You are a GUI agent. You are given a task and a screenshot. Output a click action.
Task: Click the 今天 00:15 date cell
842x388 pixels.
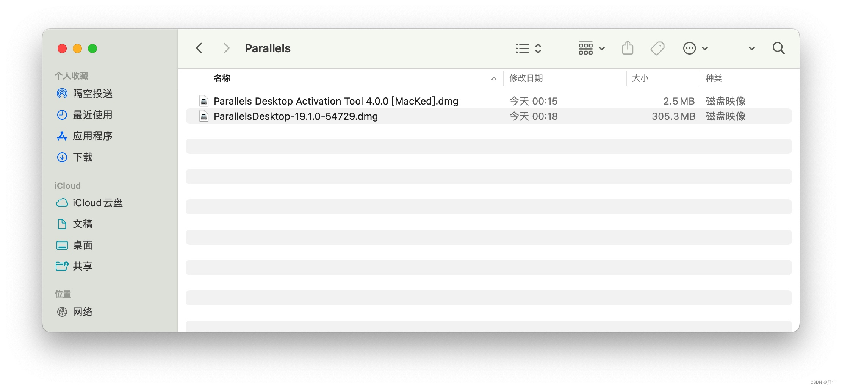534,101
